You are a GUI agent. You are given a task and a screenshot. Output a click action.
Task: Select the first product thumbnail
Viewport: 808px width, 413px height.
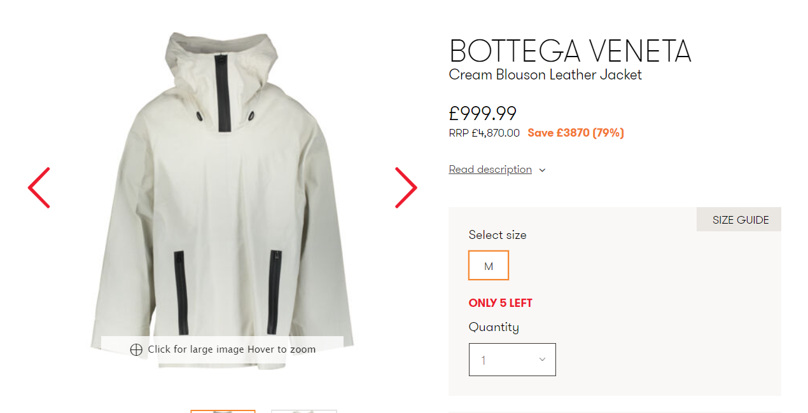(x=223, y=411)
